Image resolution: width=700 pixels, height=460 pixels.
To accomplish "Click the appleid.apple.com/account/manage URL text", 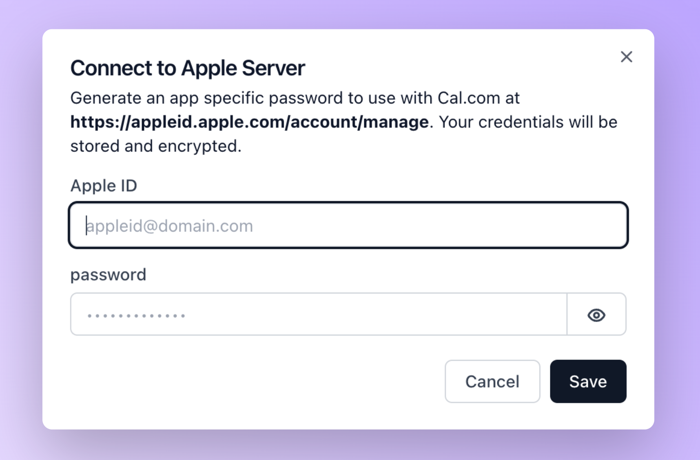I will 249,122.
